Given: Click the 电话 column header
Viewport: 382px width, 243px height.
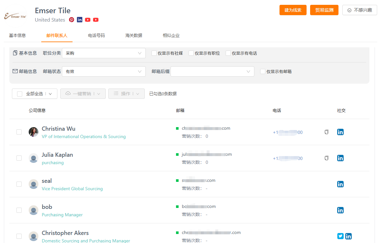Looking at the screenshot, I should click(277, 110).
